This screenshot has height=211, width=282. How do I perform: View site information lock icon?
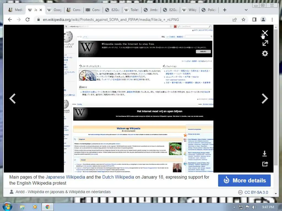[38, 20]
